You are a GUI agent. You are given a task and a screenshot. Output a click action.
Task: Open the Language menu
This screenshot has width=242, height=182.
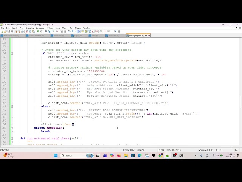tap(40, 28)
